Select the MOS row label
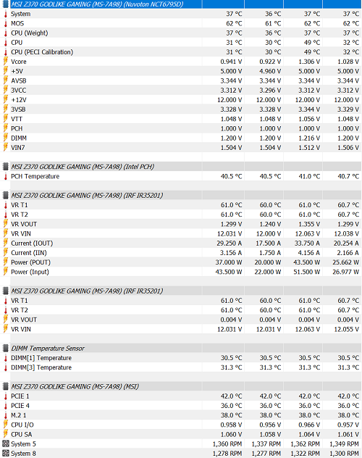The width and height of the screenshot is (362, 458). pos(17,23)
